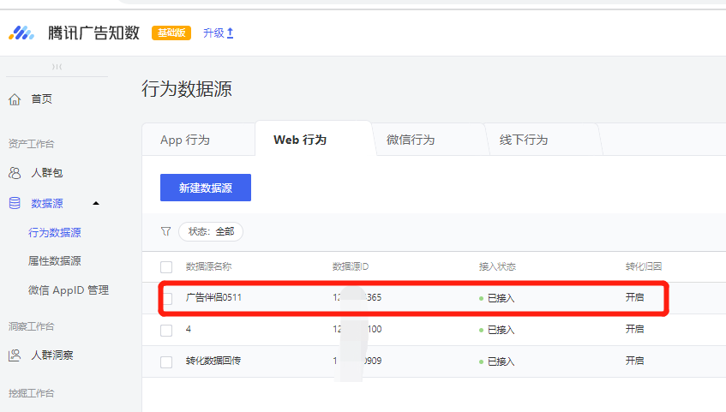Check the 转化数据回传 row checkbox
Viewport: 726px width, 412px height.
[166, 361]
